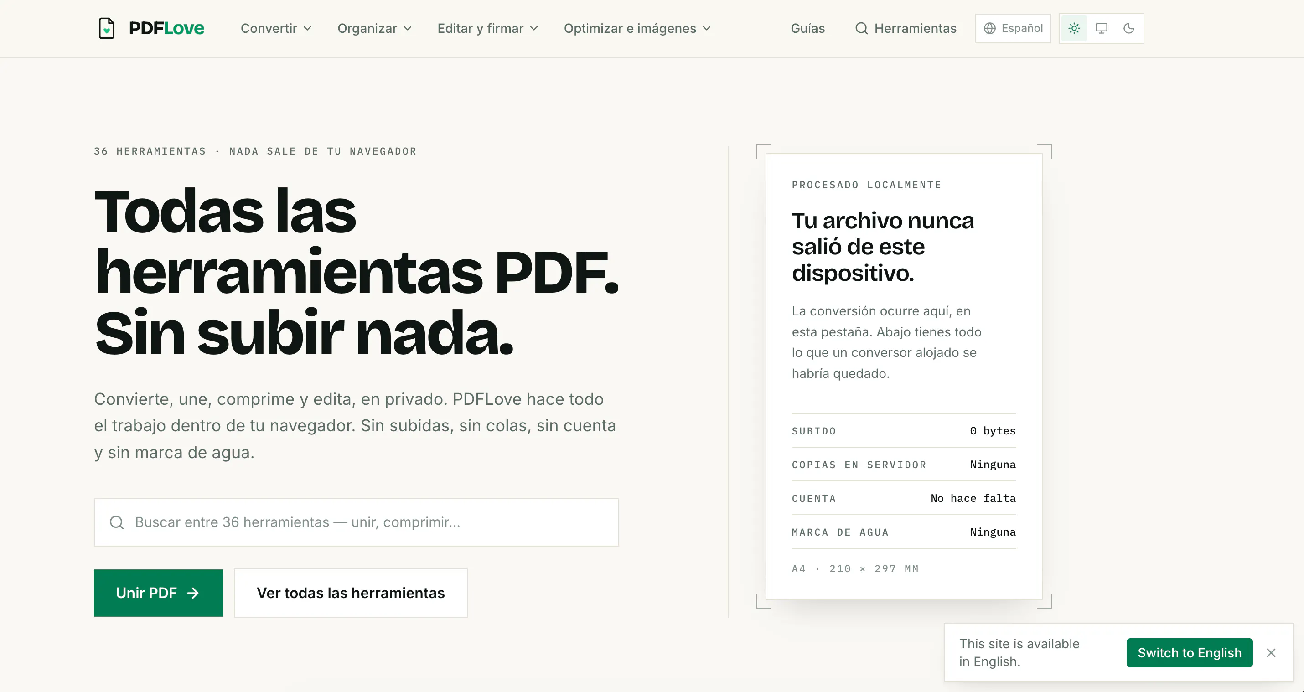Expand the Editar y firmar menu
The height and width of the screenshot is (692, 1304).
[x=487, y=28]
